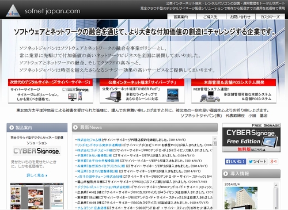The width and height of the screenshot is (288, 210).
Task: Follow the 詳しく見る link
Action: point(37,175)
